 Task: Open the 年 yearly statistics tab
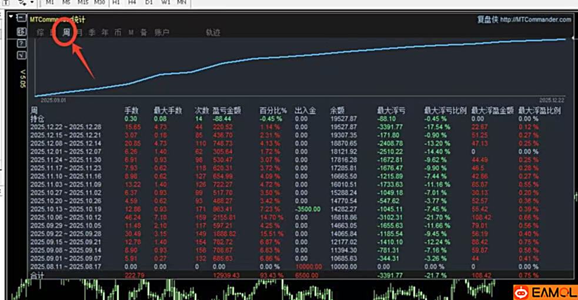click(105, 33)
